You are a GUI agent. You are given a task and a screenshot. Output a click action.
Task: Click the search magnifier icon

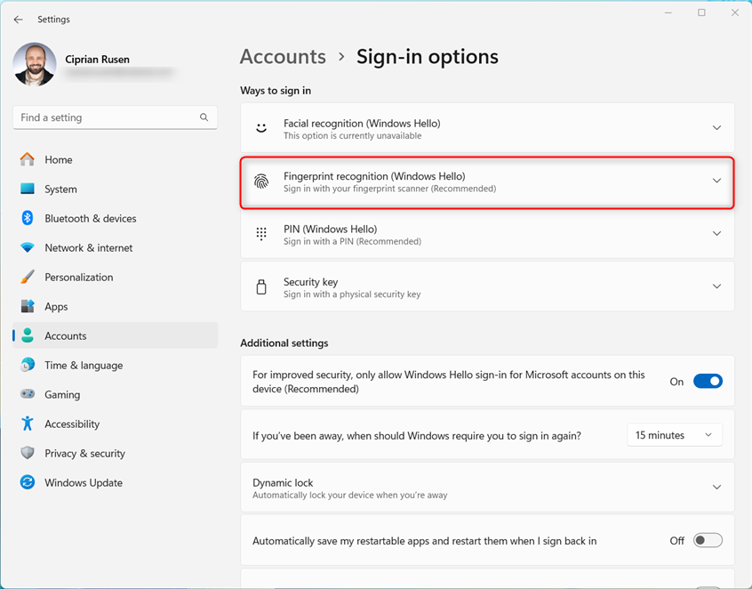click(204, 117)
